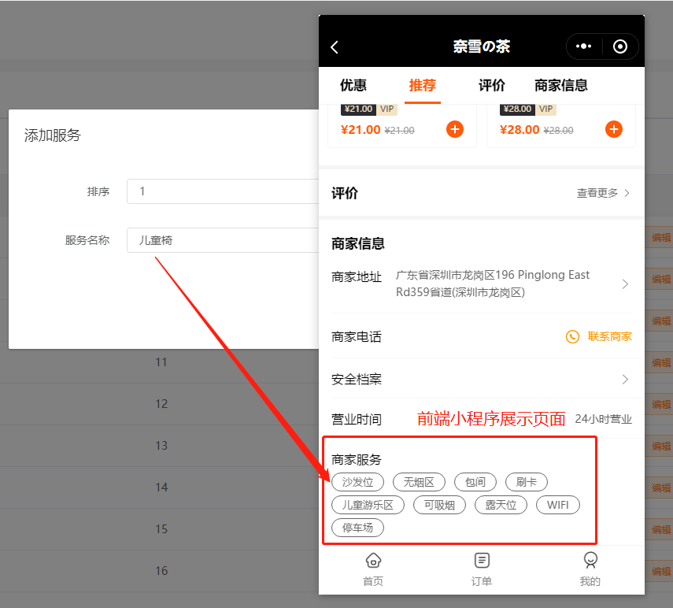The height and width of the screenshot is (608, 673).
Task: Select the 包间 service tag
Action: (475, 482)
